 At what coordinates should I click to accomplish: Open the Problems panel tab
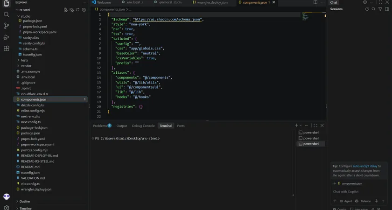(x=102, y=126)
